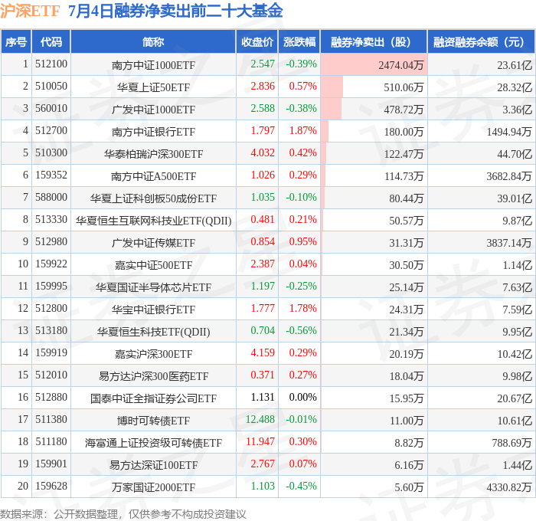Select 万家国证2000ETF name
Screen dimensions: 536x521
click(153, 487)
